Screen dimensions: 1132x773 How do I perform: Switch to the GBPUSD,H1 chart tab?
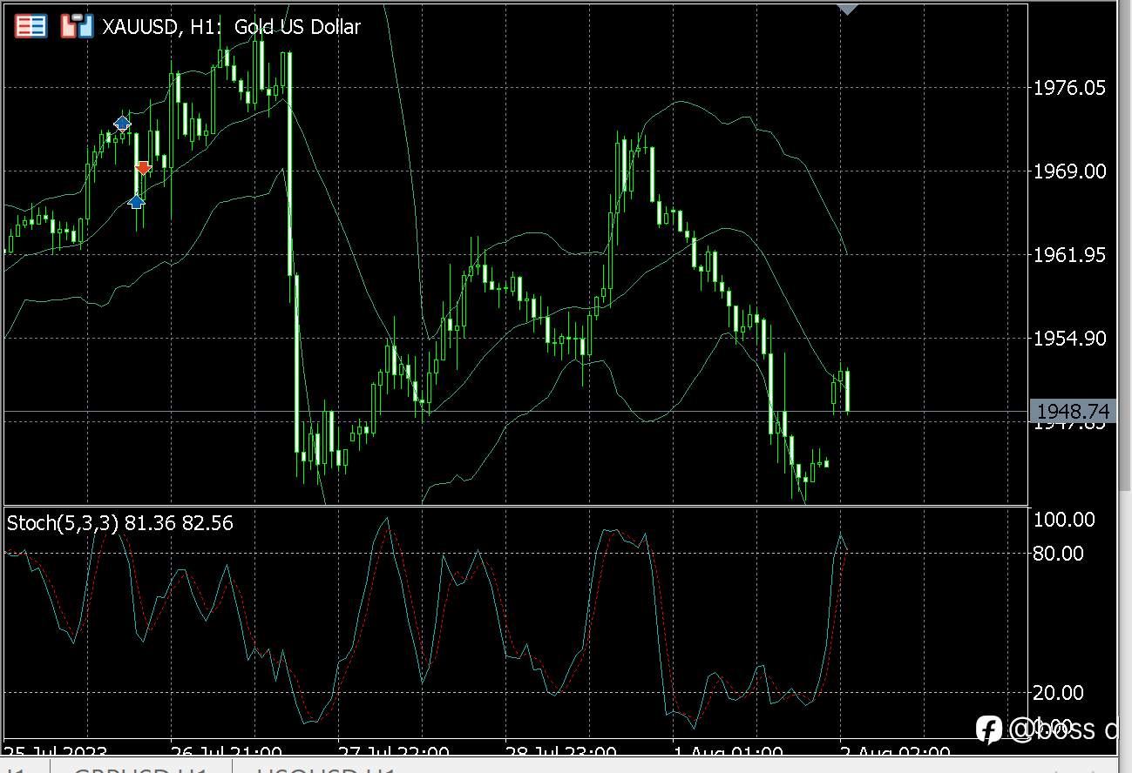pyautogui.click(x=140, y=768)
